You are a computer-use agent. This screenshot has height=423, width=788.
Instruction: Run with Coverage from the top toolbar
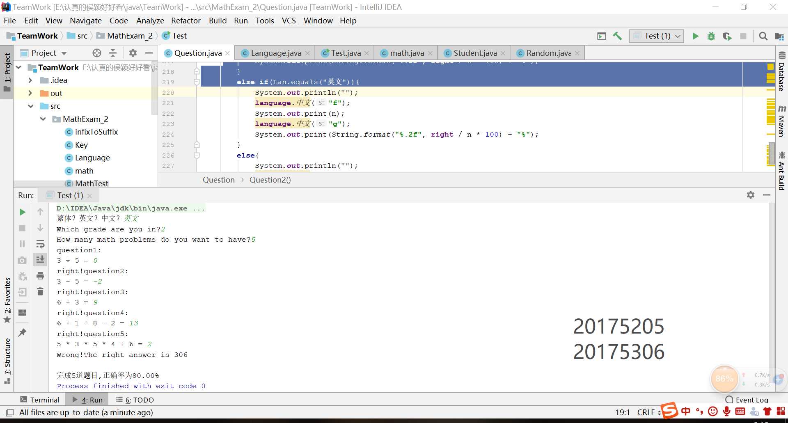(727, 36)
